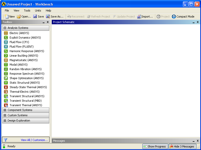
Task: Minimize the Toolbox panel
Action: coord(43,22)
